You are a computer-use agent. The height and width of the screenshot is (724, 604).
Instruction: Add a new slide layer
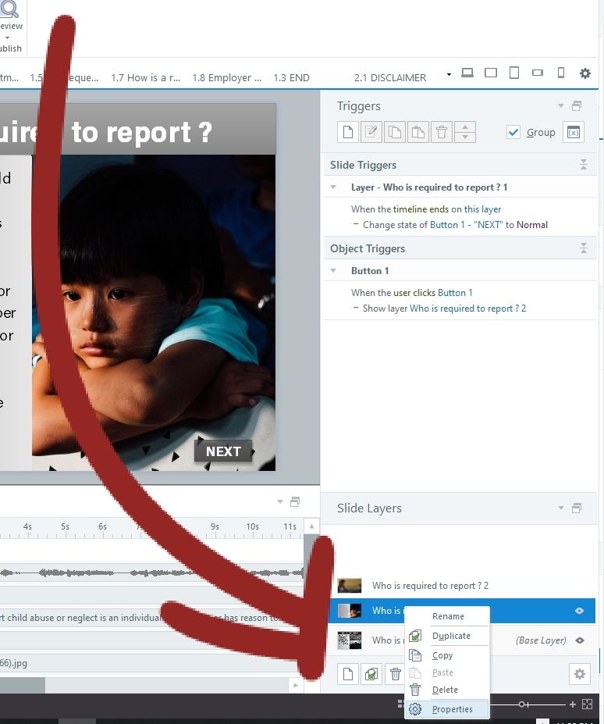[x=348, y=674]
